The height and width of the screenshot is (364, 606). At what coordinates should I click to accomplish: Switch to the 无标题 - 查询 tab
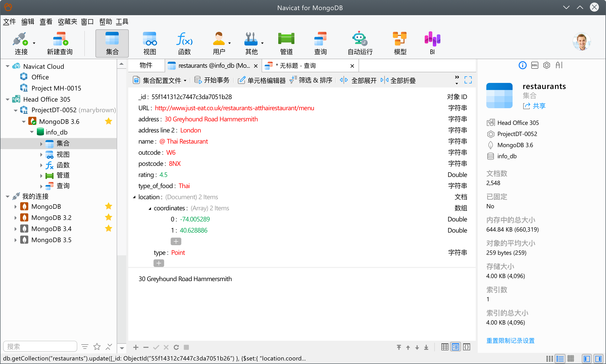coord(310,66)
